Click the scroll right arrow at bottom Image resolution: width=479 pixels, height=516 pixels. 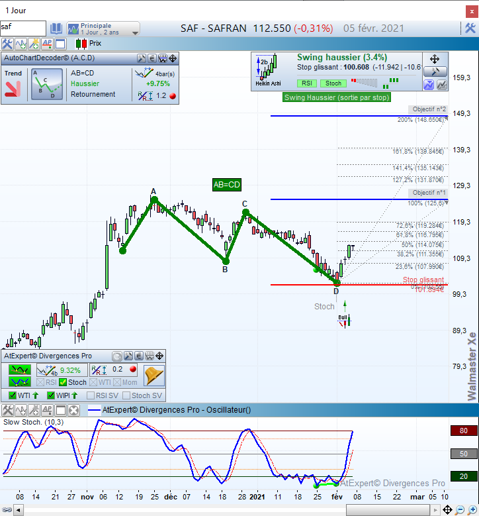point(435,511)
